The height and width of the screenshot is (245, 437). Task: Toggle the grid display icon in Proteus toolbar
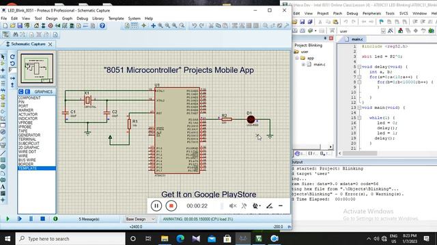(134, 26)
